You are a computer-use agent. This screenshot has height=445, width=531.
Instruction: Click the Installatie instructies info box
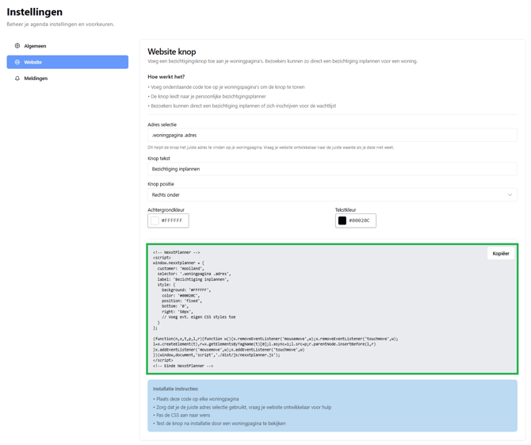[332, 405]
